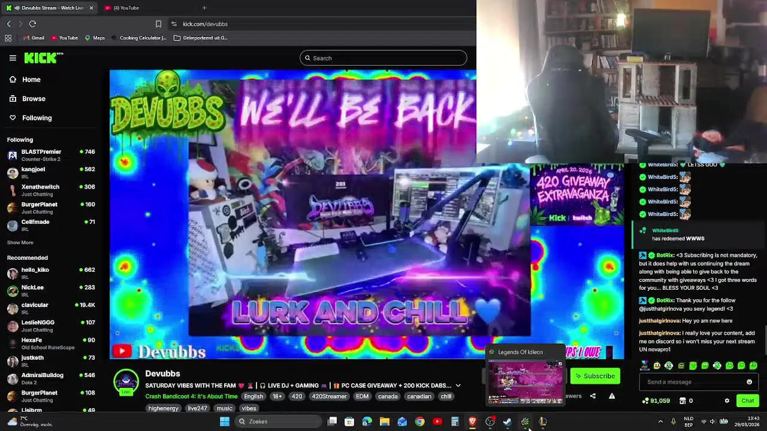Open Maps bookmark
Screen dimensions: 767x431
click(x=95, y=38)
